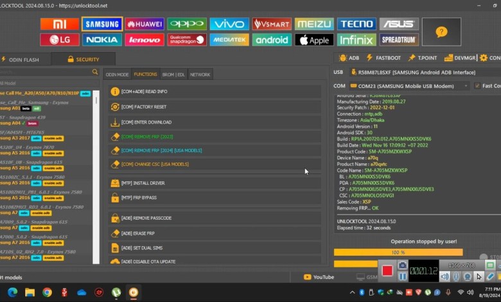Take a snapshot with recorder camera icon

[403, 265]
